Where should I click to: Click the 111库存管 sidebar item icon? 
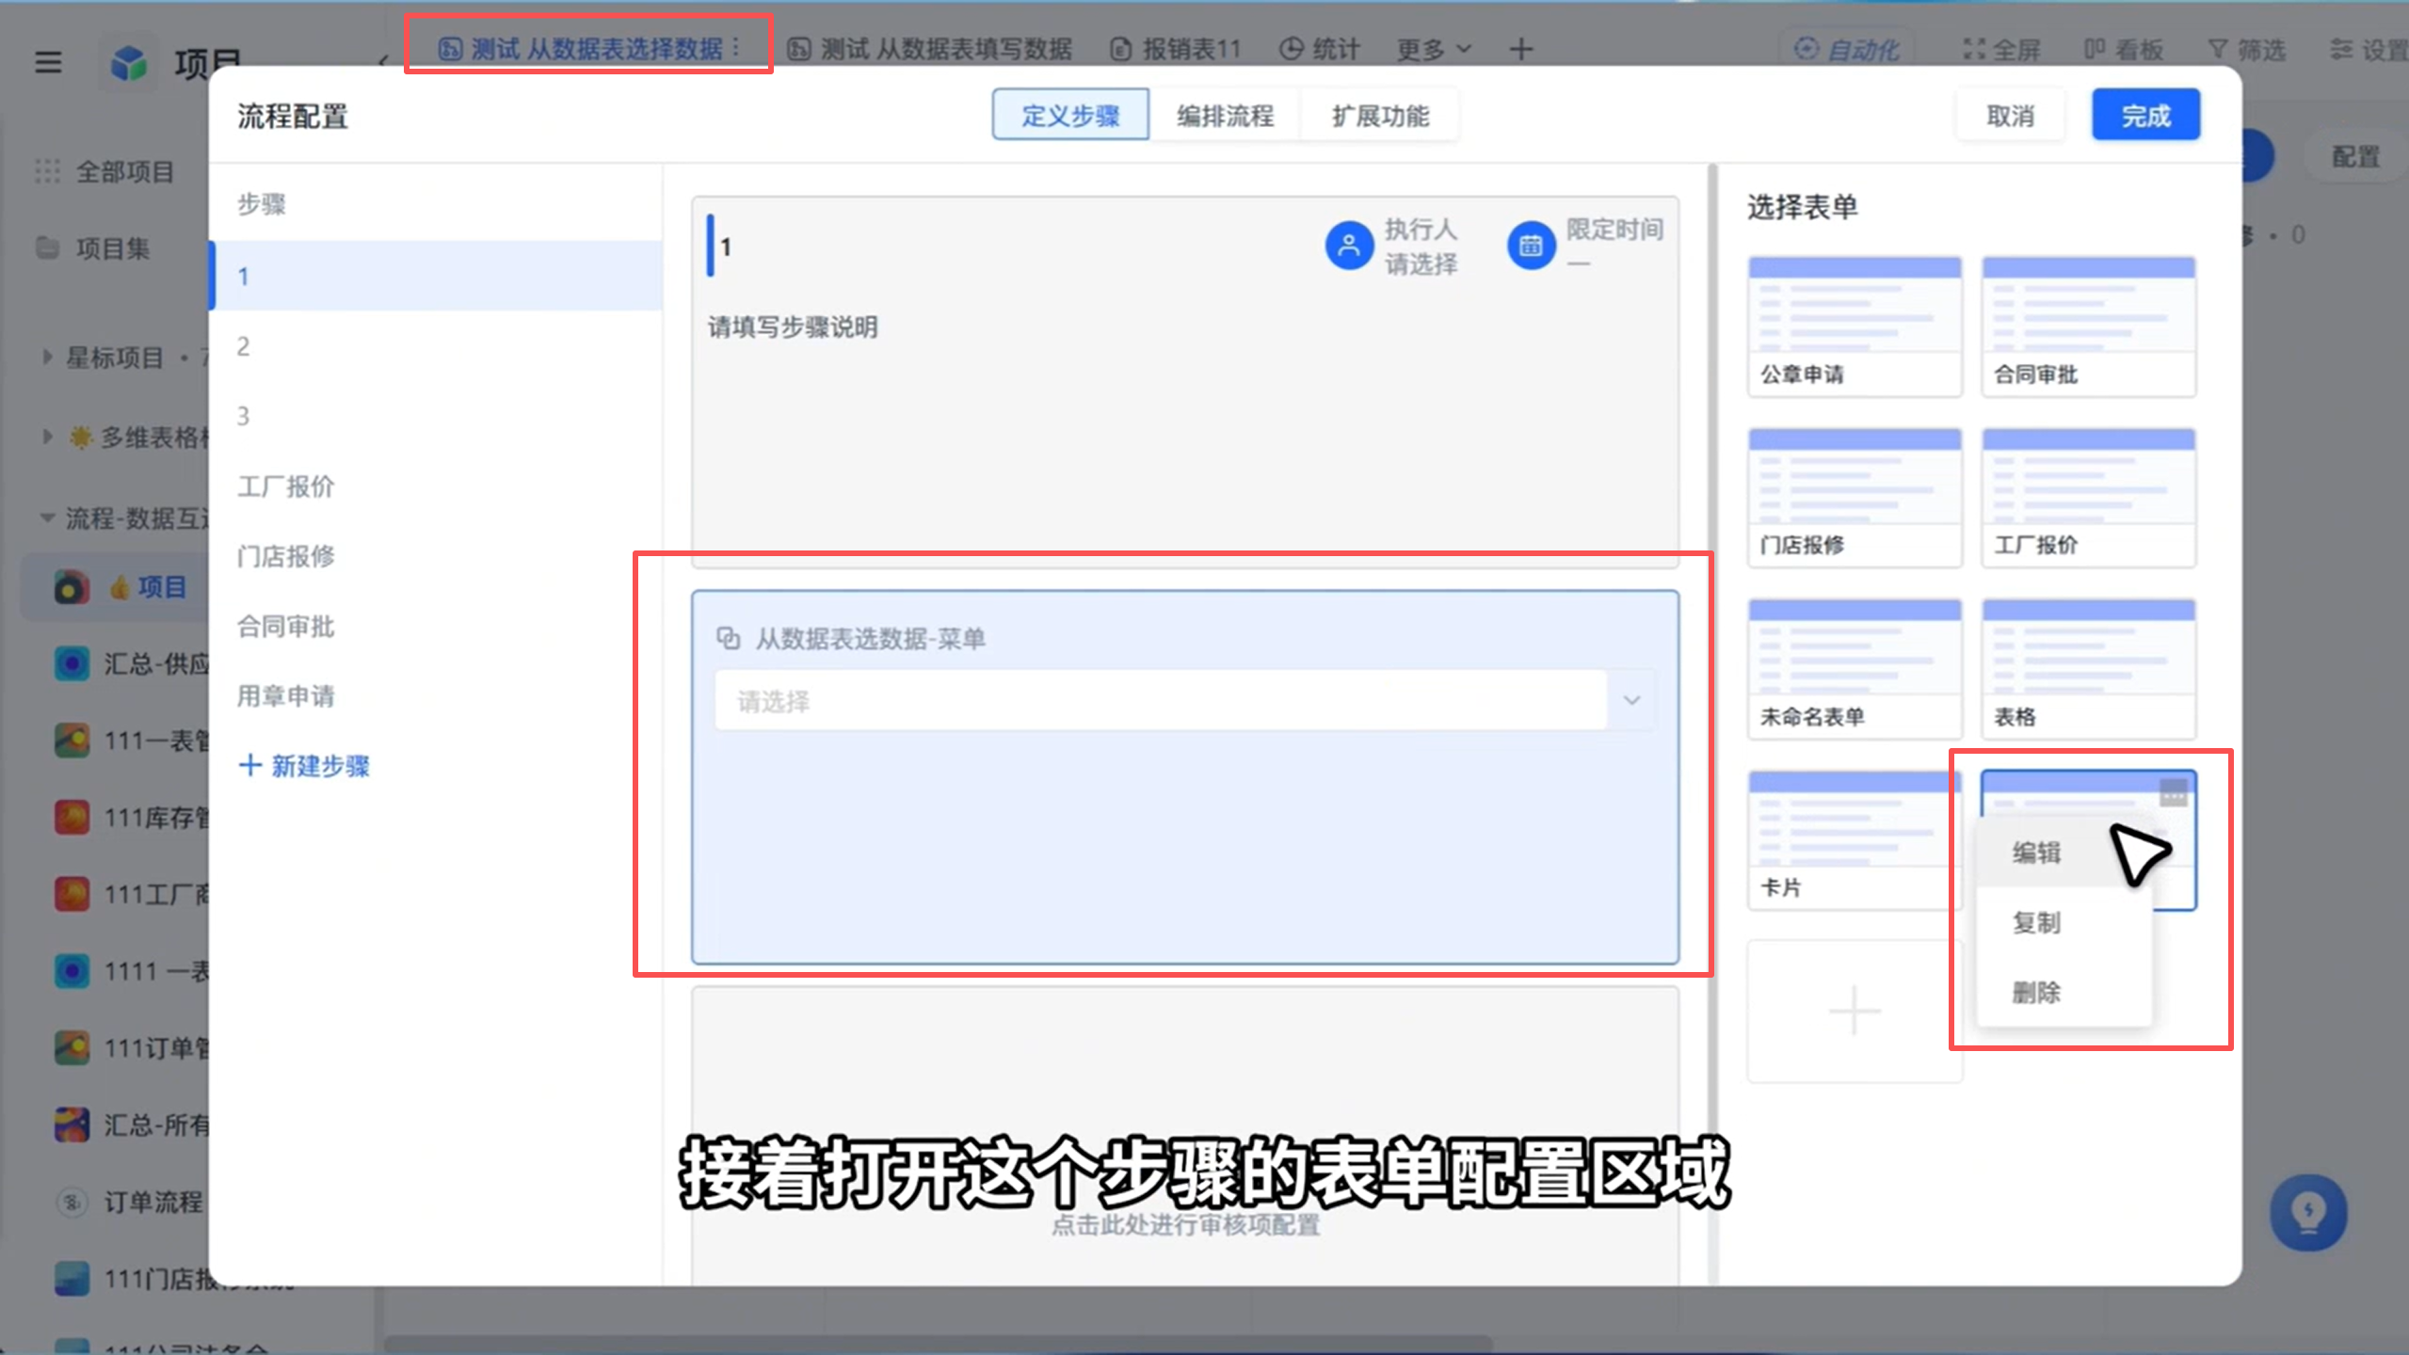tap(72, 818)
